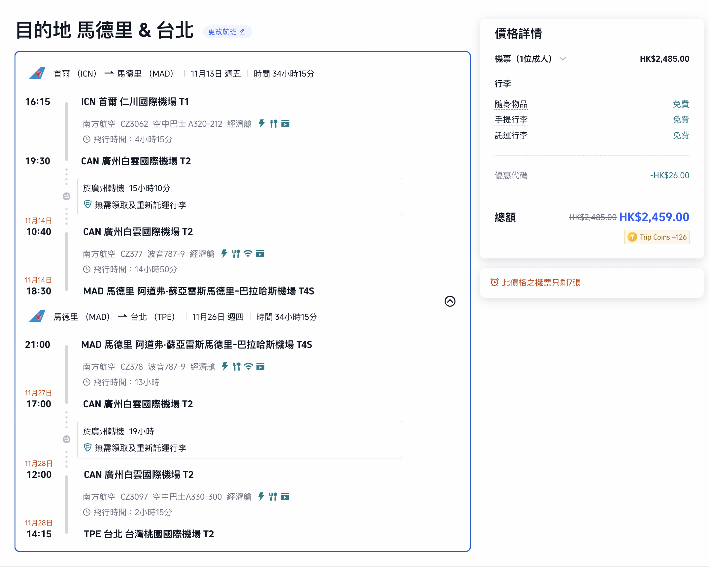Click shield icon in 15小時10分 layover box
The height and width of the screenshot is (567, 709).
click(87, 204)
